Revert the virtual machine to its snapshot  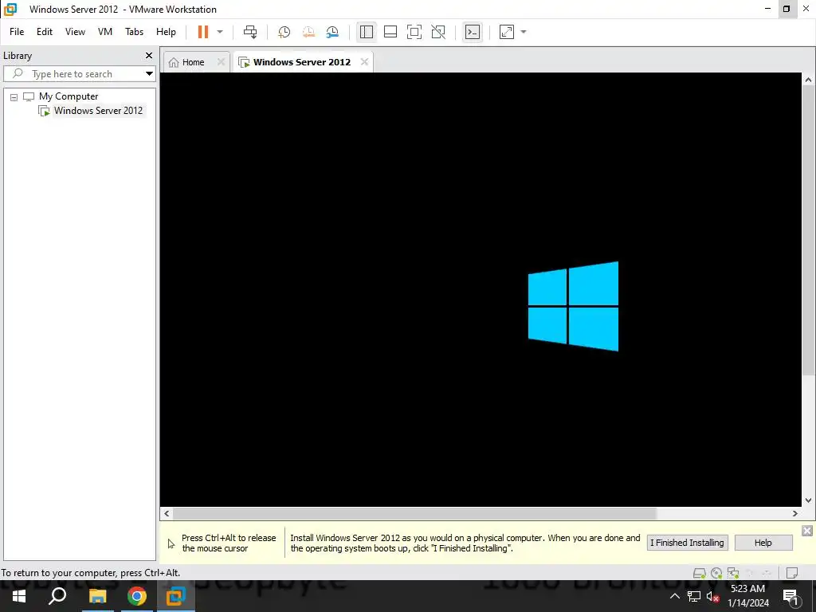[x=308, y=32]
